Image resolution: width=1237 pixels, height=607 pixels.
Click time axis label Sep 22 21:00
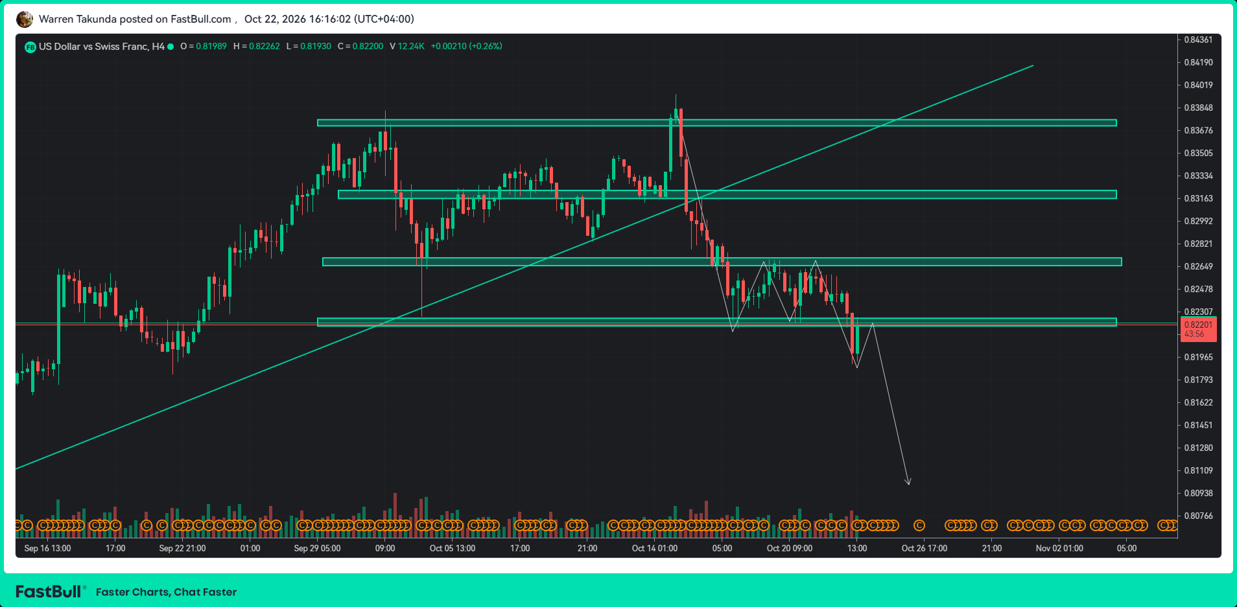click(x=182, y=548)
